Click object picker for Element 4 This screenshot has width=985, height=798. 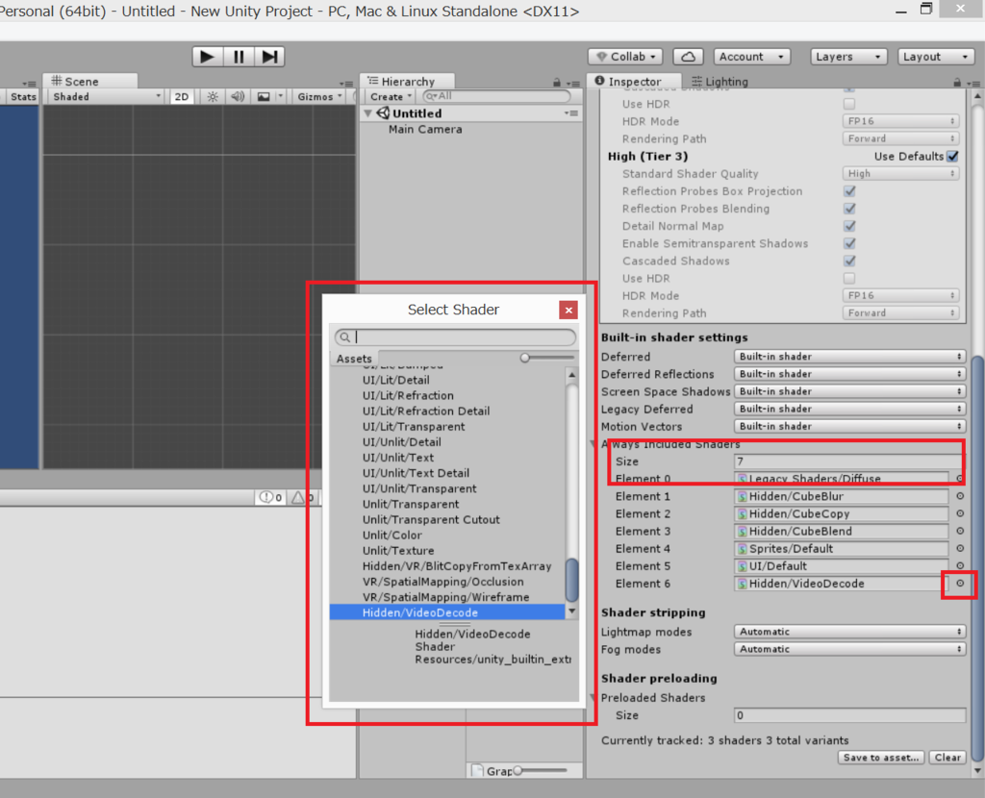tap(960, 548)
